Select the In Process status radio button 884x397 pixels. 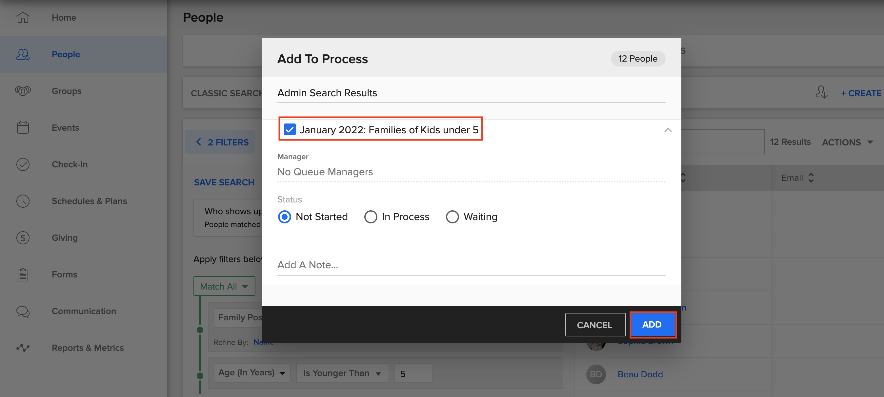coord(371,217)
